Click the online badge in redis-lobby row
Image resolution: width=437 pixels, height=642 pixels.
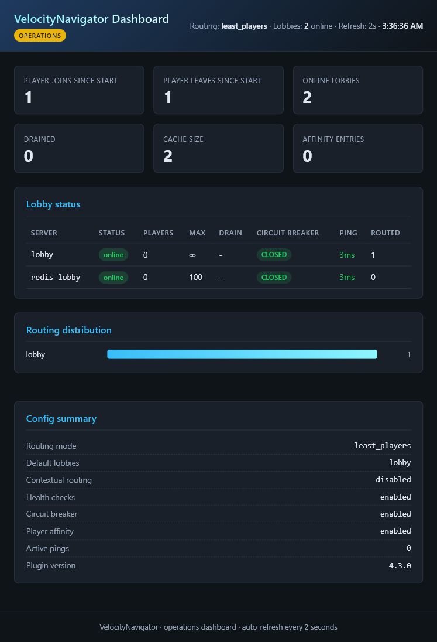pyautogui.click(x=113, y=277)
